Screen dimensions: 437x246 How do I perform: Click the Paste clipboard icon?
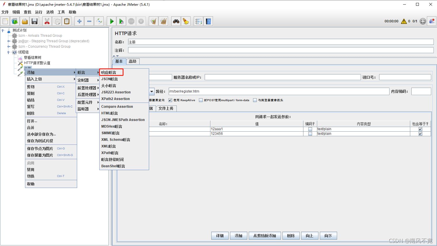pyautogui.click(x=67, y=21)
